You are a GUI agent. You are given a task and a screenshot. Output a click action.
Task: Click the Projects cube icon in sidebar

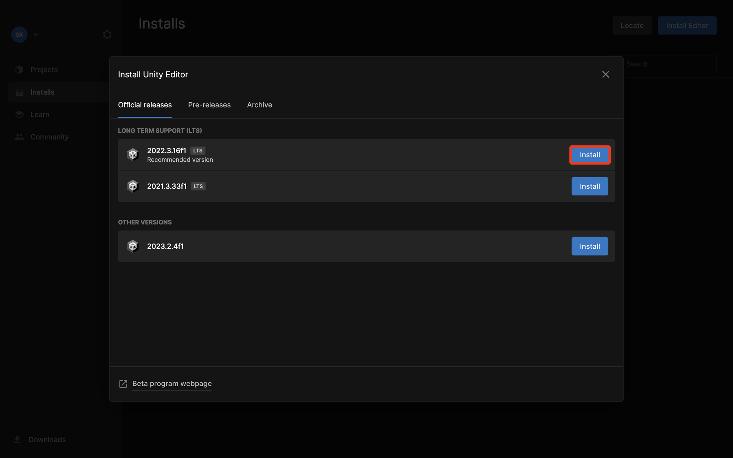(x=19, y=70)
